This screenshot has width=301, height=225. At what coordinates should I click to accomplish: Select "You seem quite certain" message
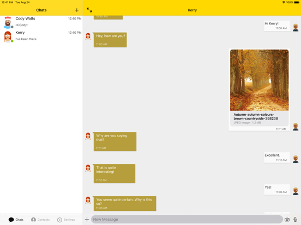coord(125,204)
